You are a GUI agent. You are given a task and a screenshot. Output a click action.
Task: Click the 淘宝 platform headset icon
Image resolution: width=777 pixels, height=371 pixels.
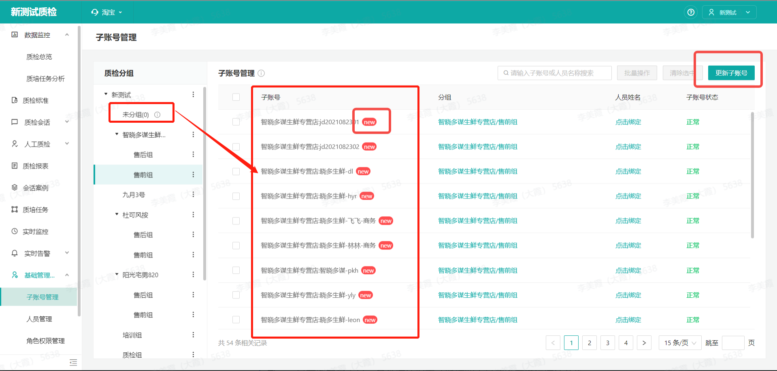click(95, 13)
